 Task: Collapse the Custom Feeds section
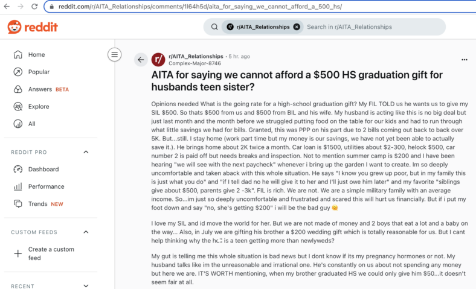coord(86,232)
